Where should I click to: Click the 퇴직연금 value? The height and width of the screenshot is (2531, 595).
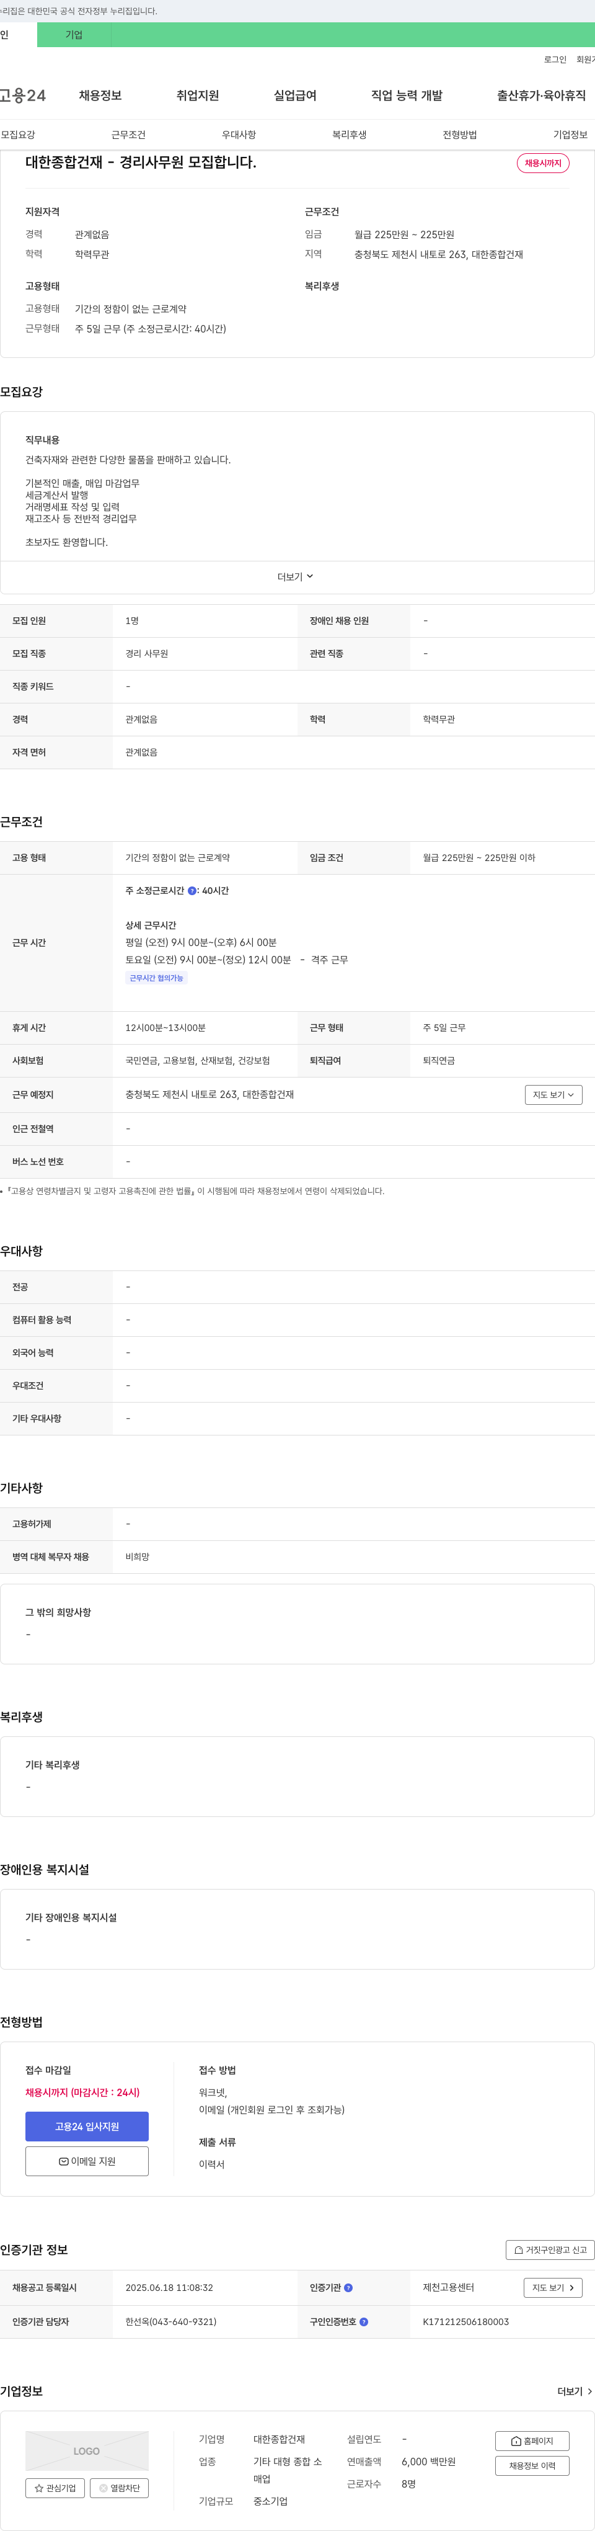439,1060
